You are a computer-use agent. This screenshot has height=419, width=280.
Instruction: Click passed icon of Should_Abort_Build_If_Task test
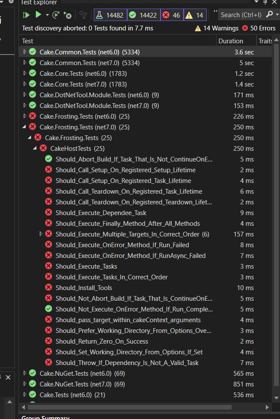pos(48,159)
